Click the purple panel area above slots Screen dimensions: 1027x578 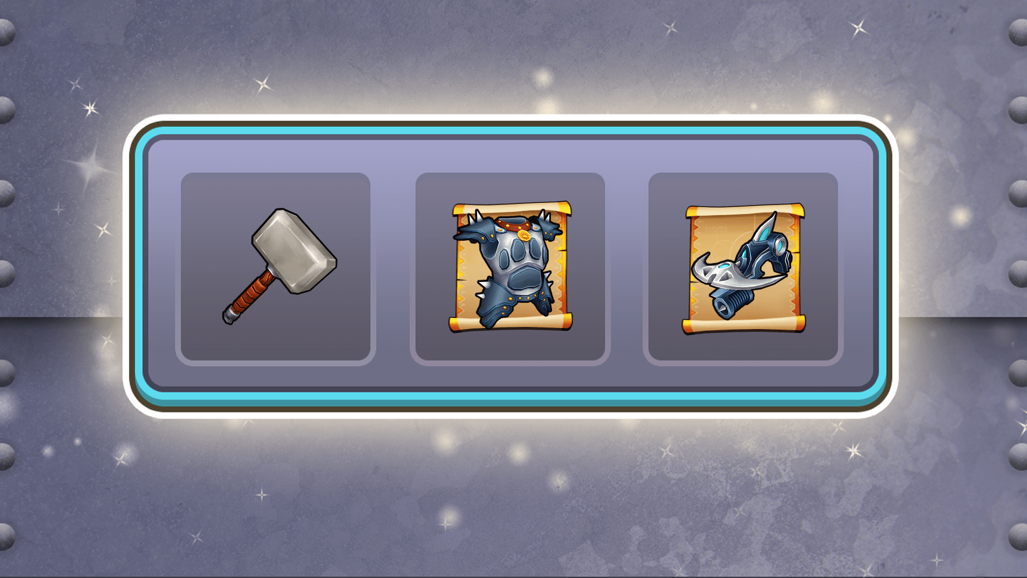coord(510,155)
